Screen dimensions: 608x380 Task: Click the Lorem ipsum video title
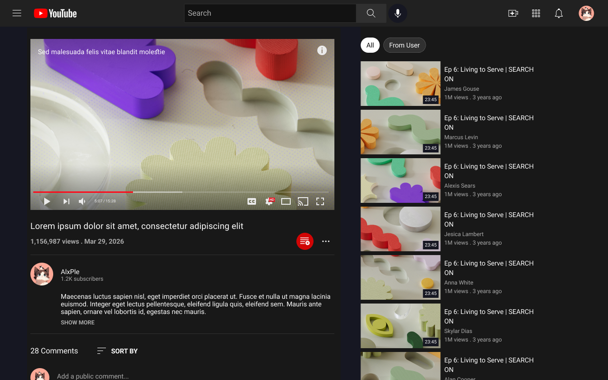point(137,226)
